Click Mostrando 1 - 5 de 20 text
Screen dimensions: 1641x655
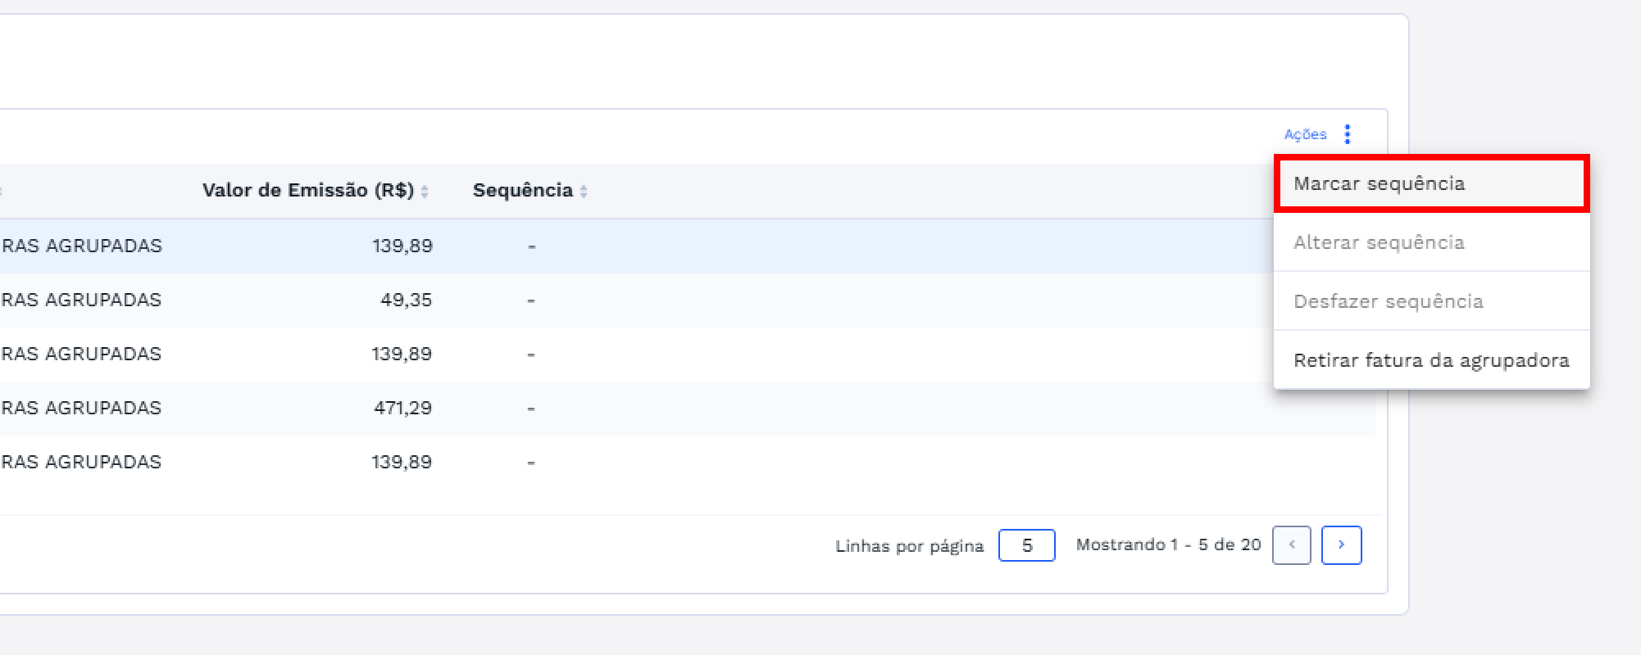(1168, 544)
